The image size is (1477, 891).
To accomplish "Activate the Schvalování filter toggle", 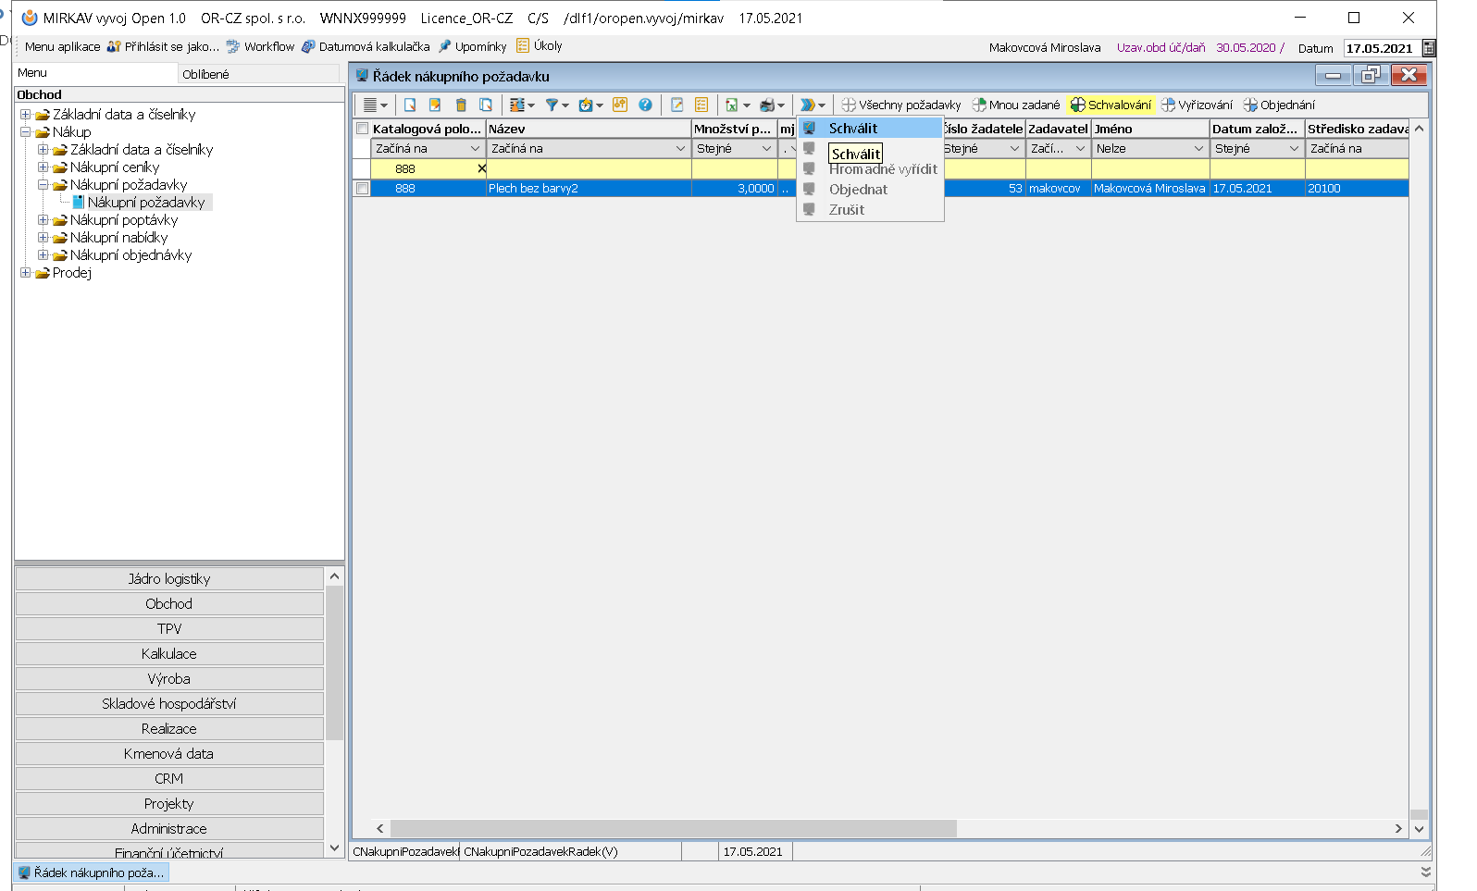I will [x=1111, y=105].
